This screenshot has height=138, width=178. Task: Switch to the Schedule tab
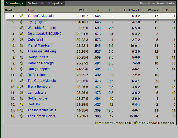pos(36,3)
